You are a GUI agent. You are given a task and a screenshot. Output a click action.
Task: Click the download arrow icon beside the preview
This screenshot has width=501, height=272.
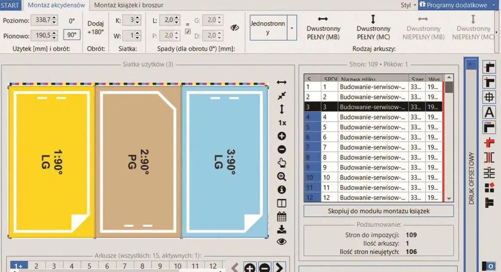click(x=281, y=229)
